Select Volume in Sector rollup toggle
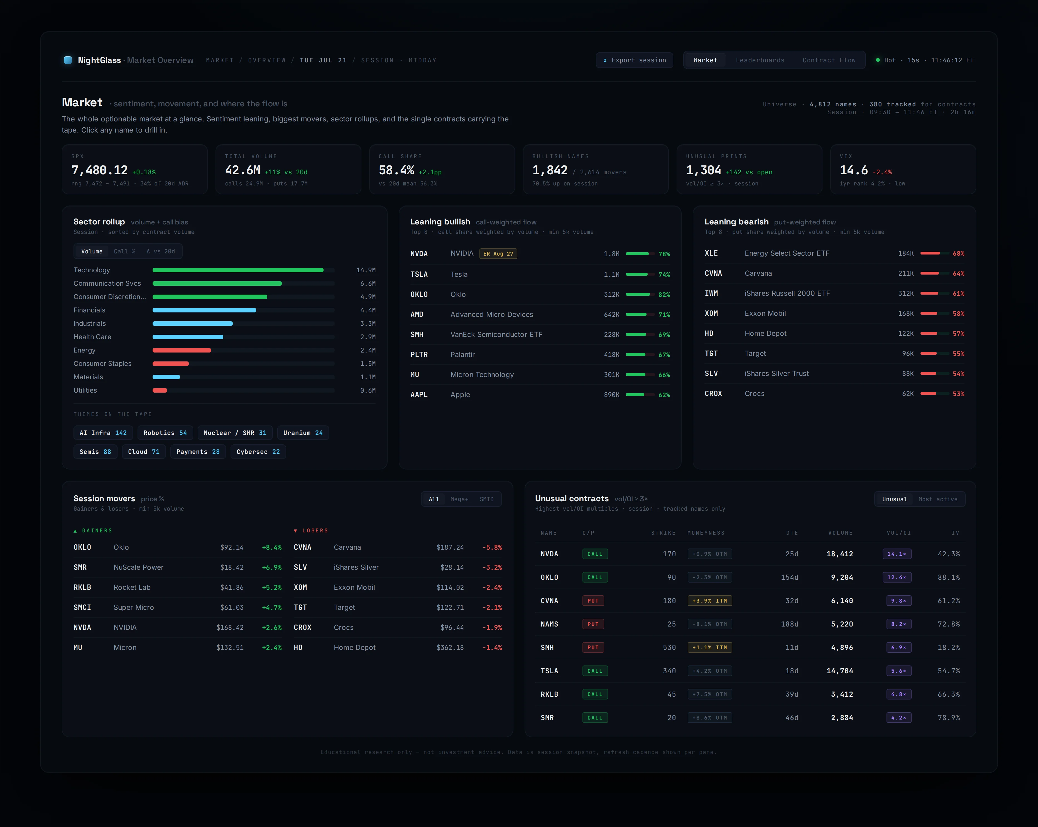This screenshot has height=827, width=1038. tap(92, 251)
